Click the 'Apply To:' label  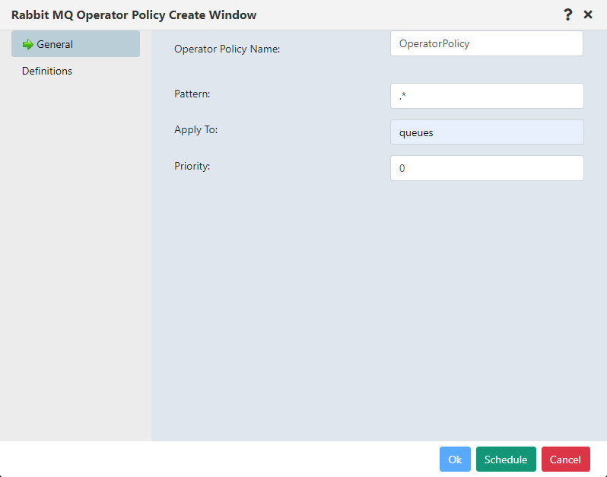coord(196,129)
